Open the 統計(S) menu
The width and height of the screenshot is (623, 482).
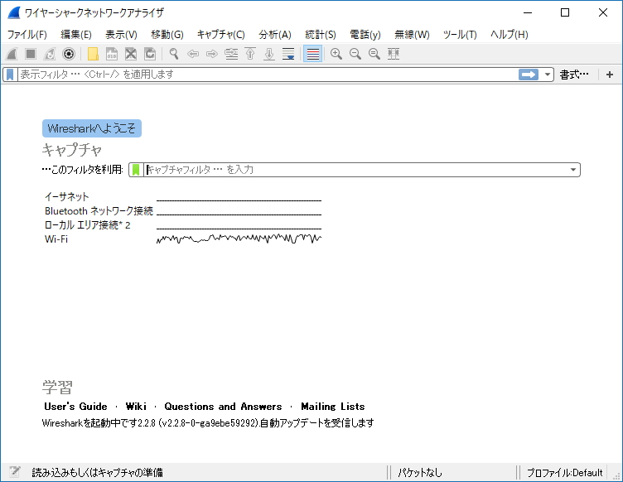(x=321, y=35)
